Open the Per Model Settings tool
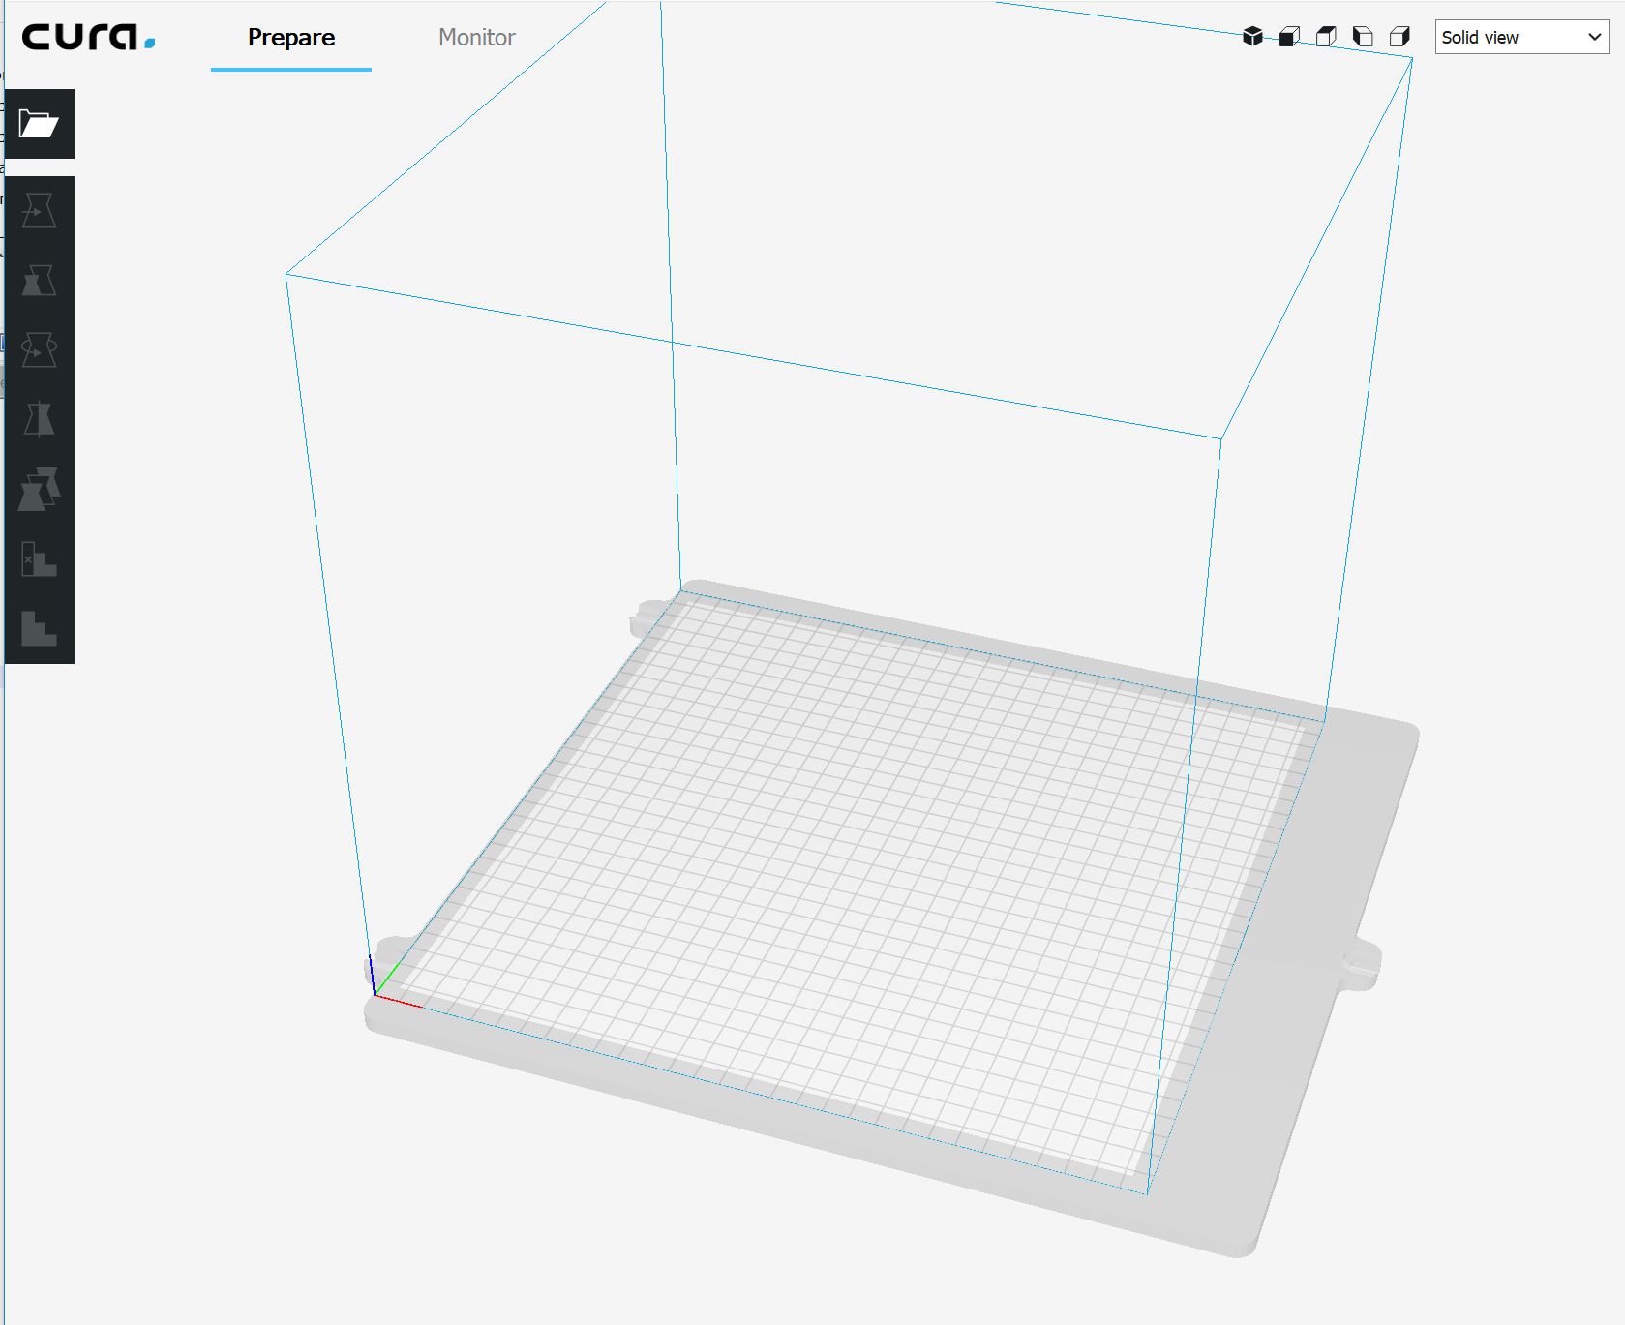1625x1325 pixels. click(x=39, y=490)
